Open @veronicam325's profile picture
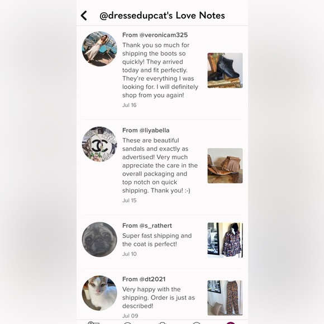Image resolution: width=324 pixels, height=324 pixels. pos(99,49)
